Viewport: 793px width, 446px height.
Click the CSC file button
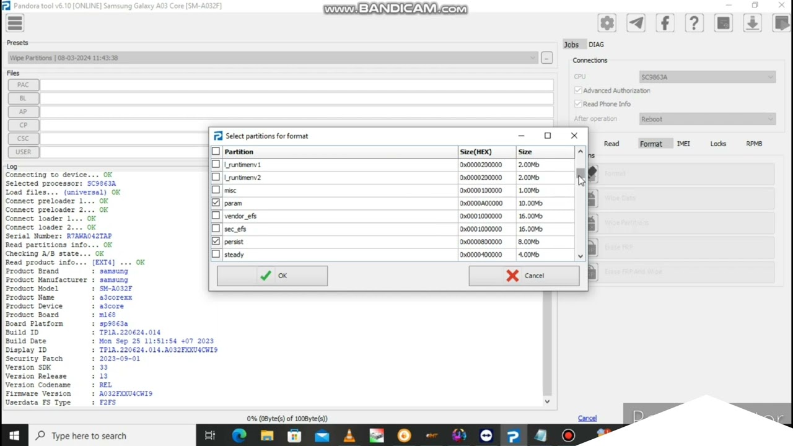pos(23,138)
